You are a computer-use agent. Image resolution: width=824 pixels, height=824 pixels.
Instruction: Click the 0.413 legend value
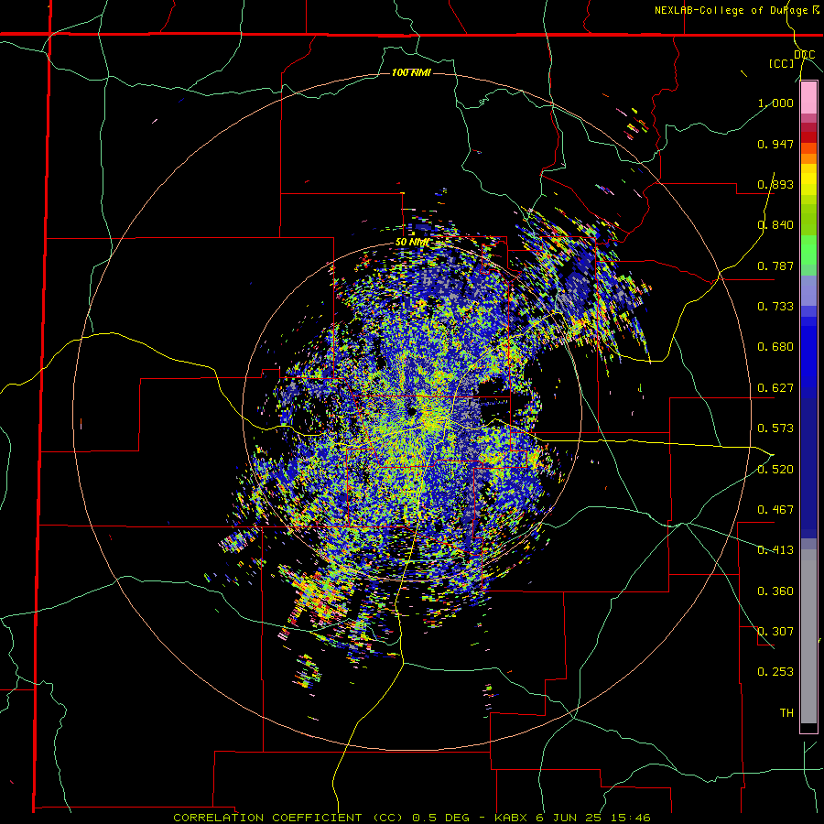tap(775, 550)
